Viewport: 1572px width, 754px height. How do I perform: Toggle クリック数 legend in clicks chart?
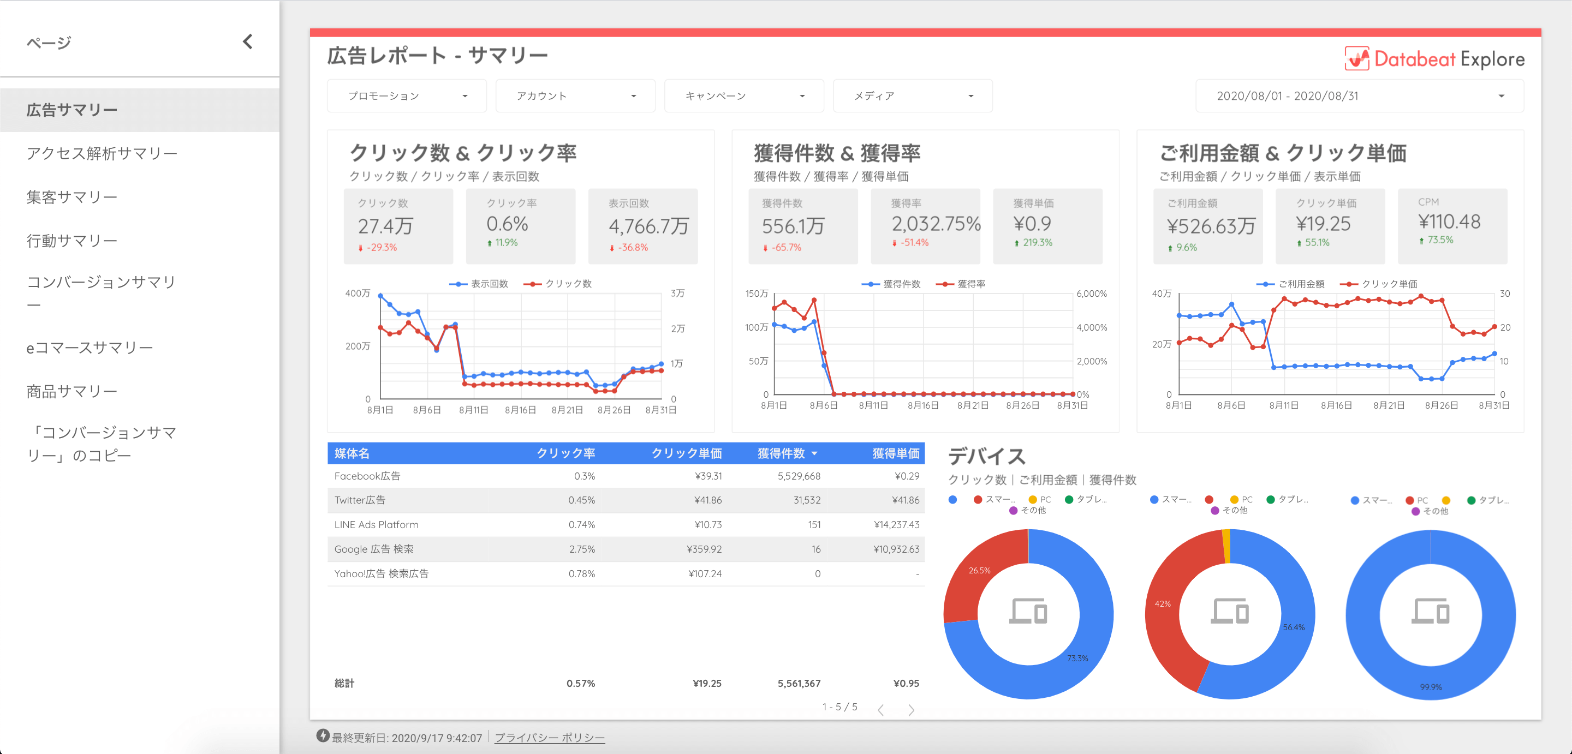click(557, 284)
